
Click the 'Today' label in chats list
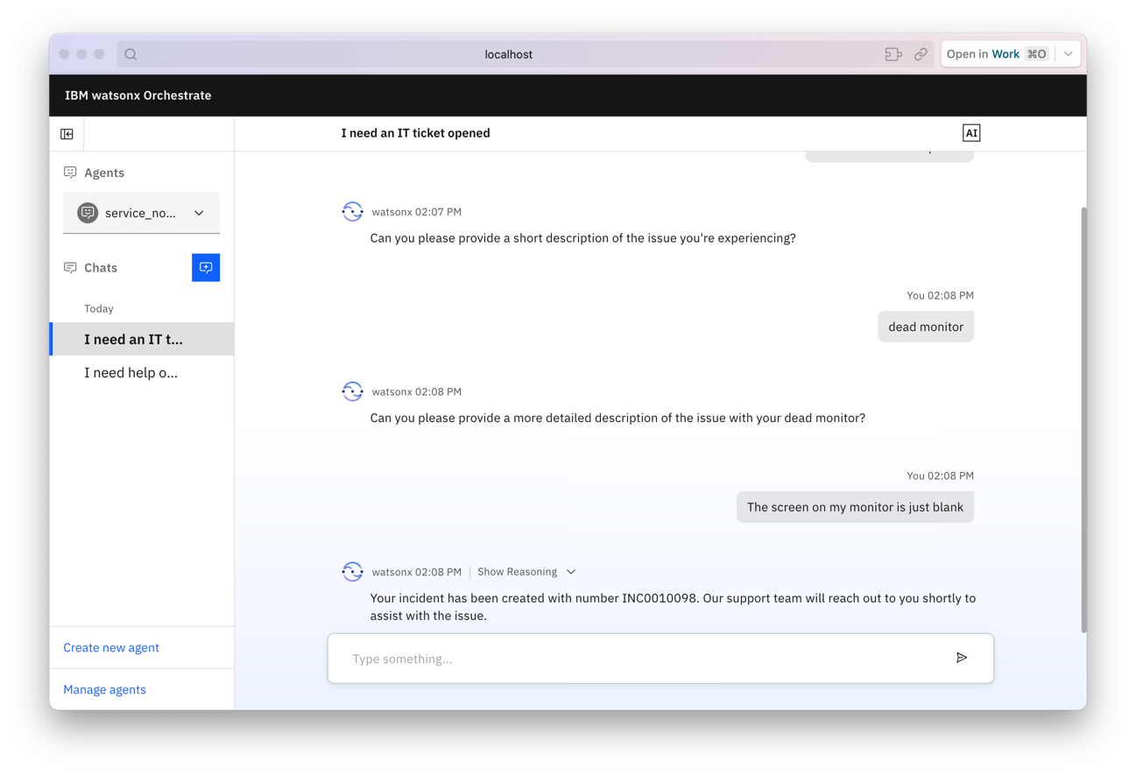click(x=99, y=309)
